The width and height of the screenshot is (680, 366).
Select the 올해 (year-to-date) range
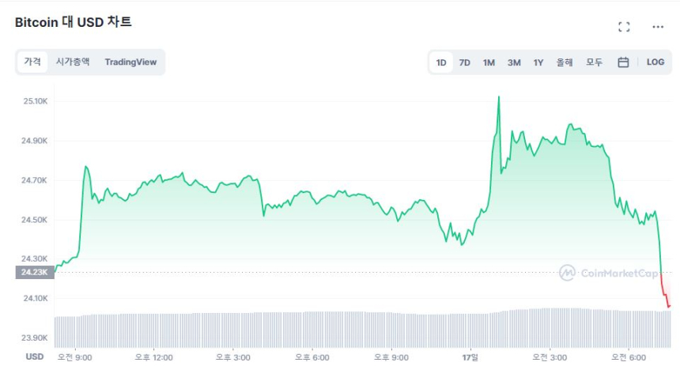coord(564,62)
